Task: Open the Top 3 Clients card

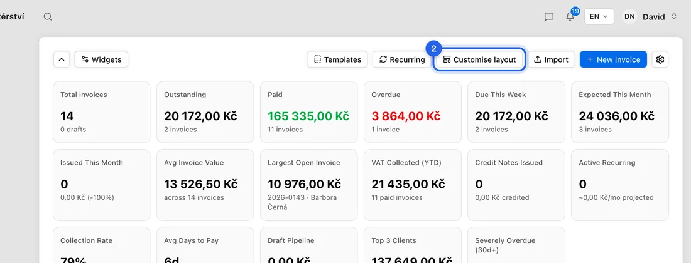Action: tap(412, 245)
